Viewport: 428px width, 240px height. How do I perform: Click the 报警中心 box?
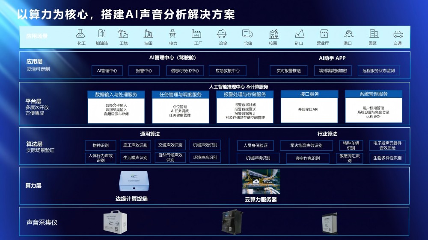tap(144, 71)
